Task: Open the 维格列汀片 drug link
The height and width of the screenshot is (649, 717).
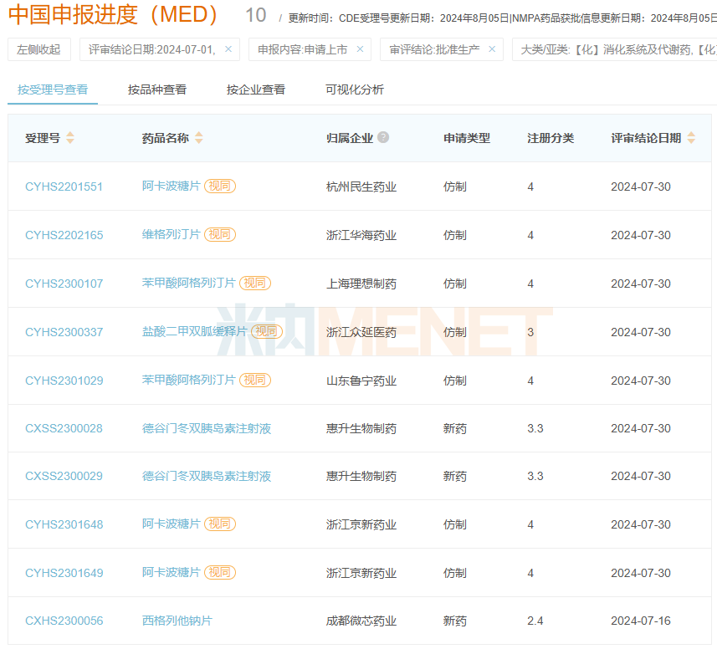Action: tap(171, 234)
